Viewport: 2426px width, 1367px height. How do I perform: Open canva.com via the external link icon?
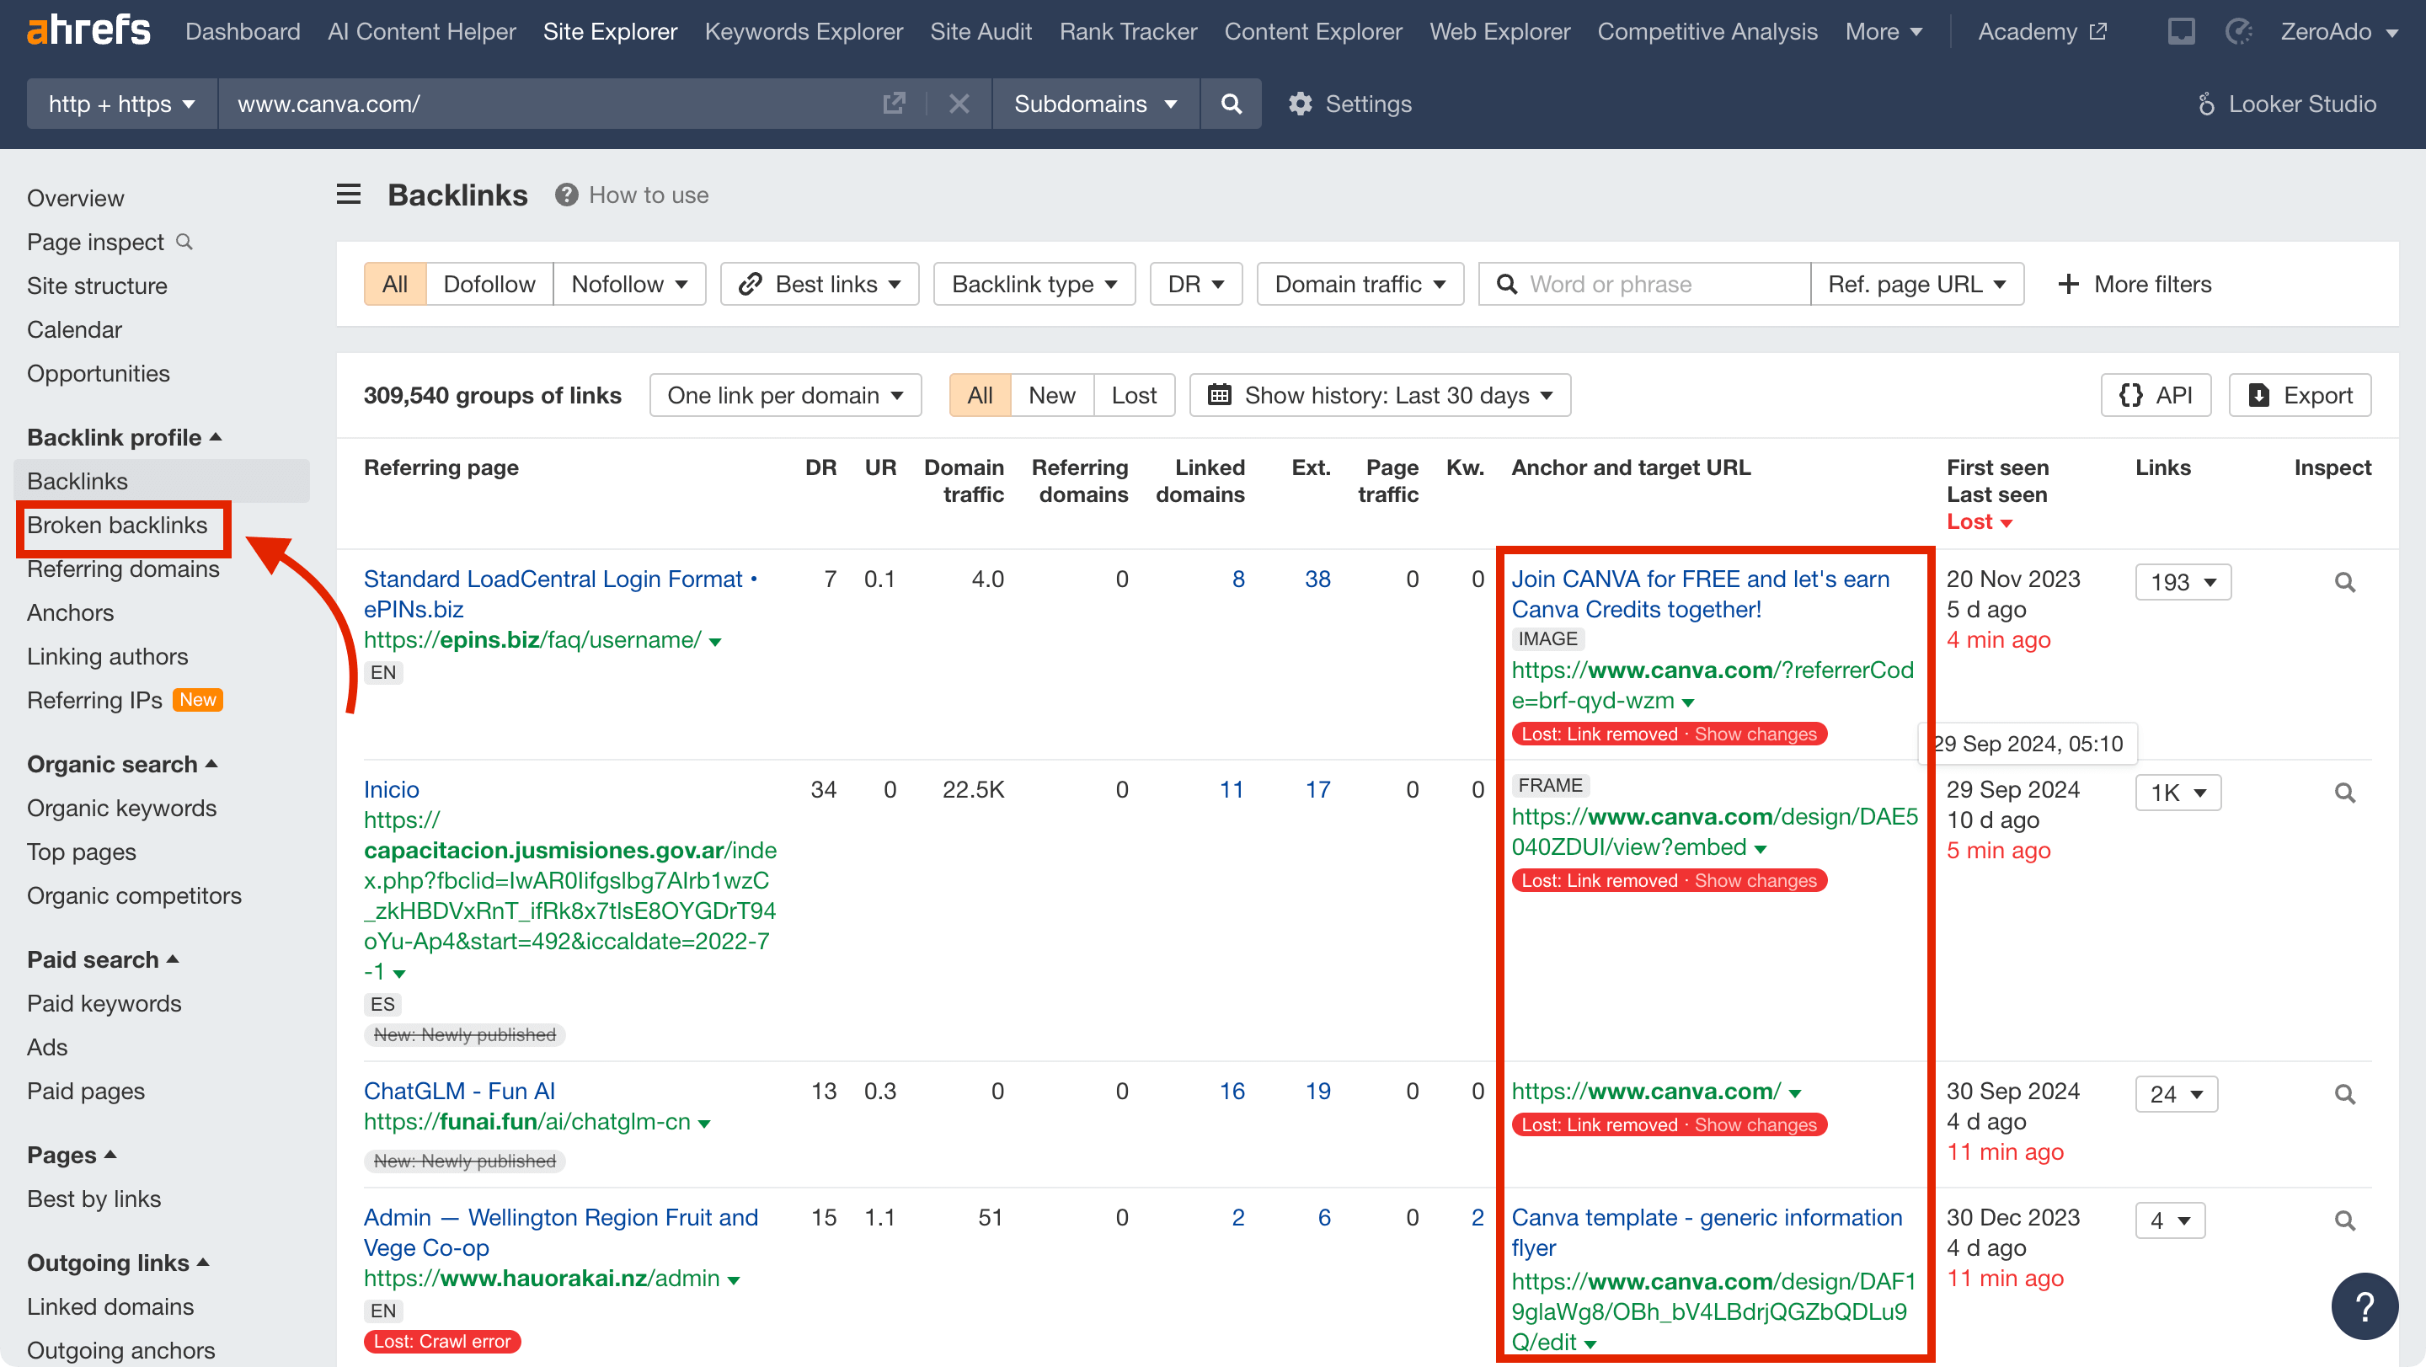point(893,104)
